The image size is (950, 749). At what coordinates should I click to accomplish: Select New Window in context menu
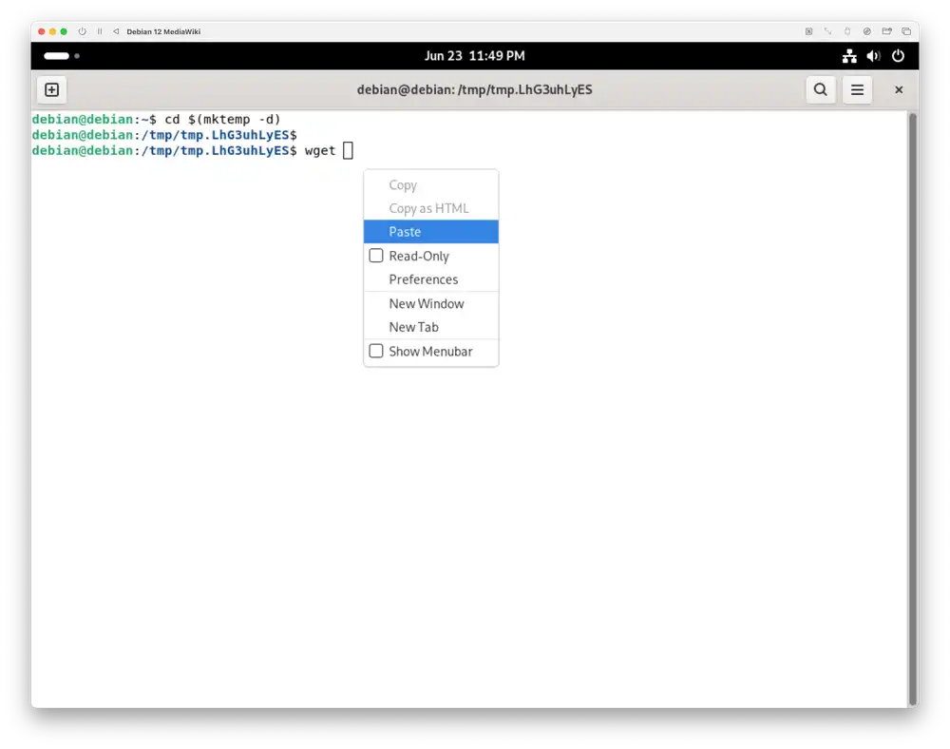pos(430,303)
